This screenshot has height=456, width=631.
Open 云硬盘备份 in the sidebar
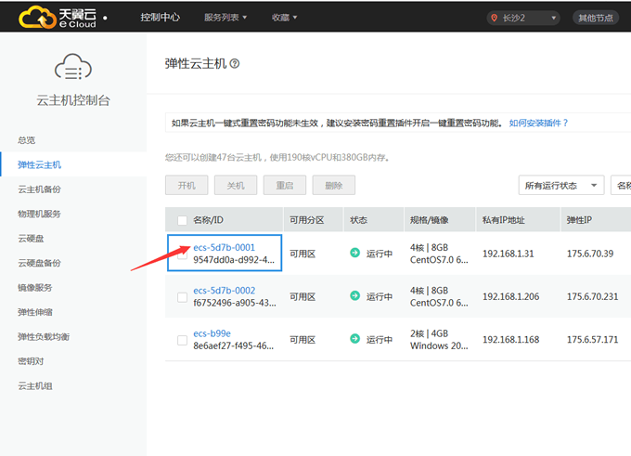click(39, 263)
